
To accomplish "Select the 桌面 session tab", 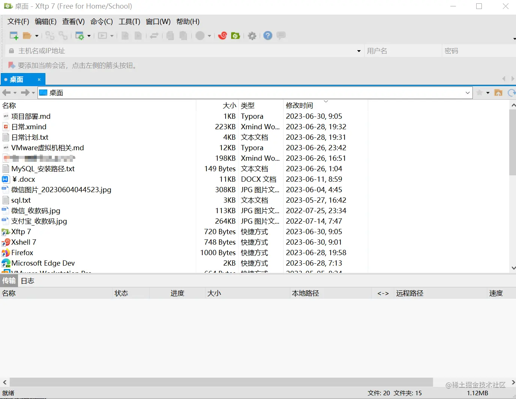I will click(x=23, y=79).
